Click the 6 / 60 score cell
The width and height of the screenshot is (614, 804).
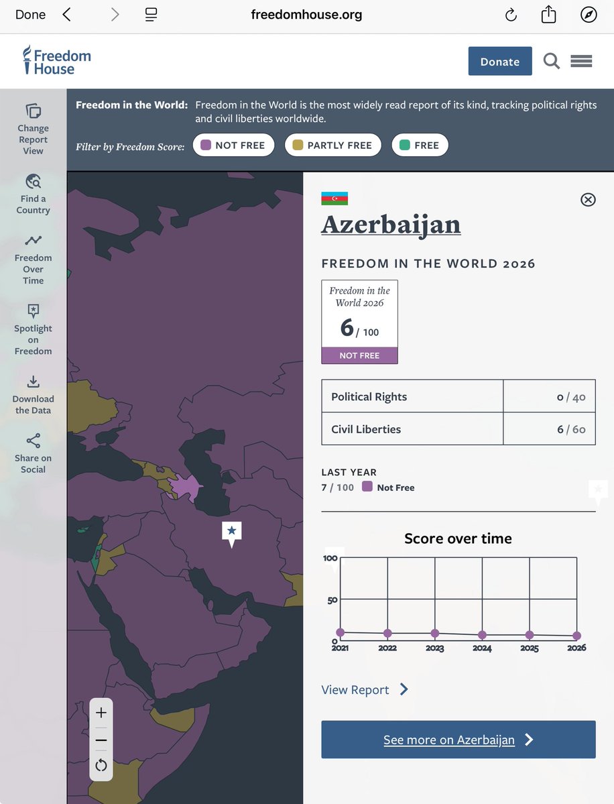[549, 428]
